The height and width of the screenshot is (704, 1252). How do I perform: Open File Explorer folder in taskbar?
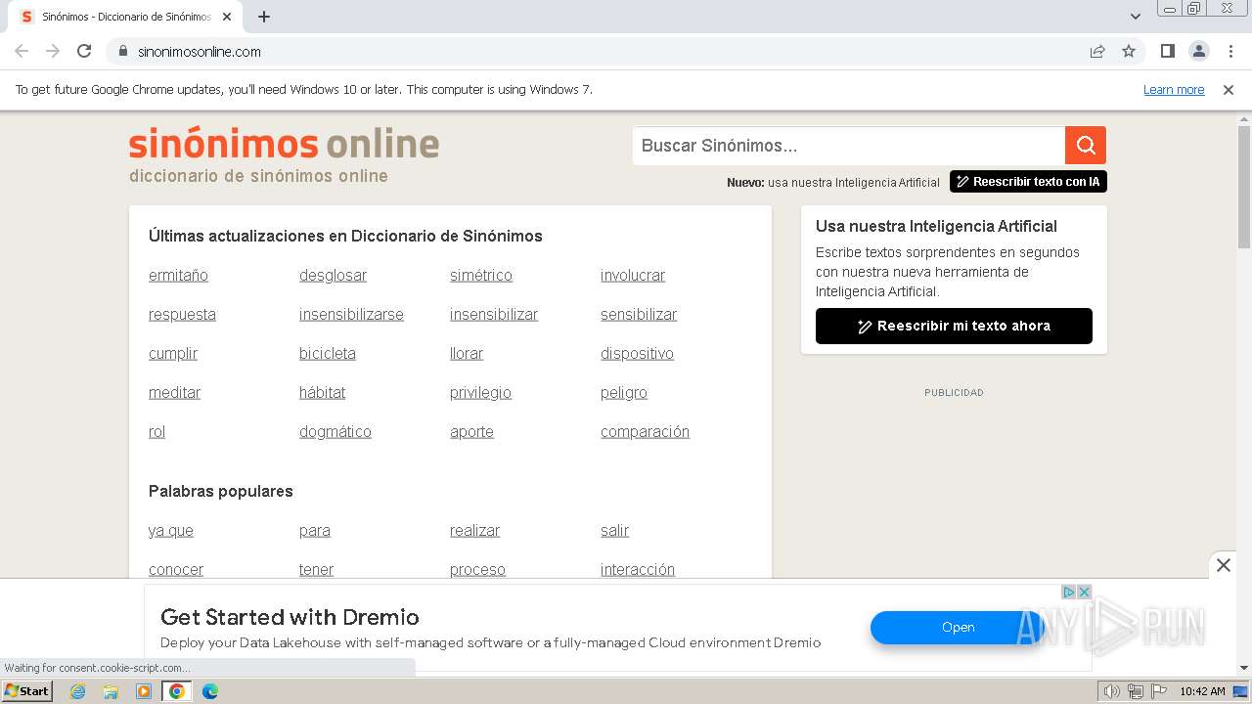pos(111,691)
